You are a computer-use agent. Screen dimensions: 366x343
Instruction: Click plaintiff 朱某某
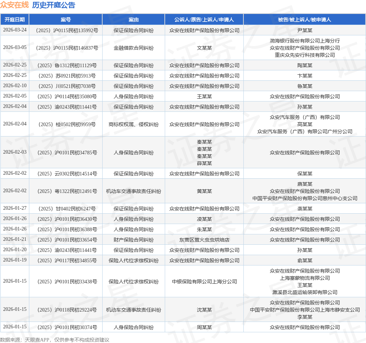[204, 229]
